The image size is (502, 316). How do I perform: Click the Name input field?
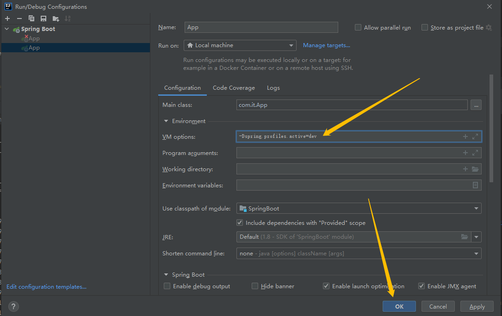[261, 27]
